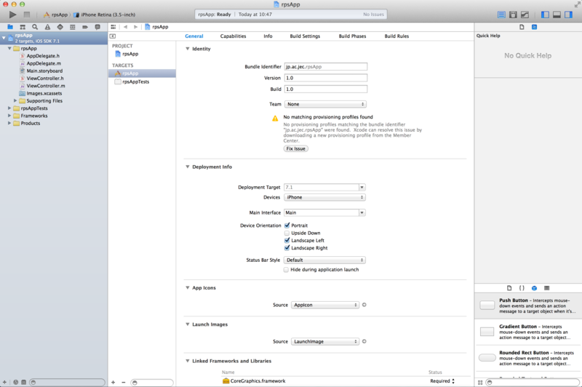Click the Fix Issue button
Image resolution: width=582 pixels, height=387 pixels.
pos(296,148)
